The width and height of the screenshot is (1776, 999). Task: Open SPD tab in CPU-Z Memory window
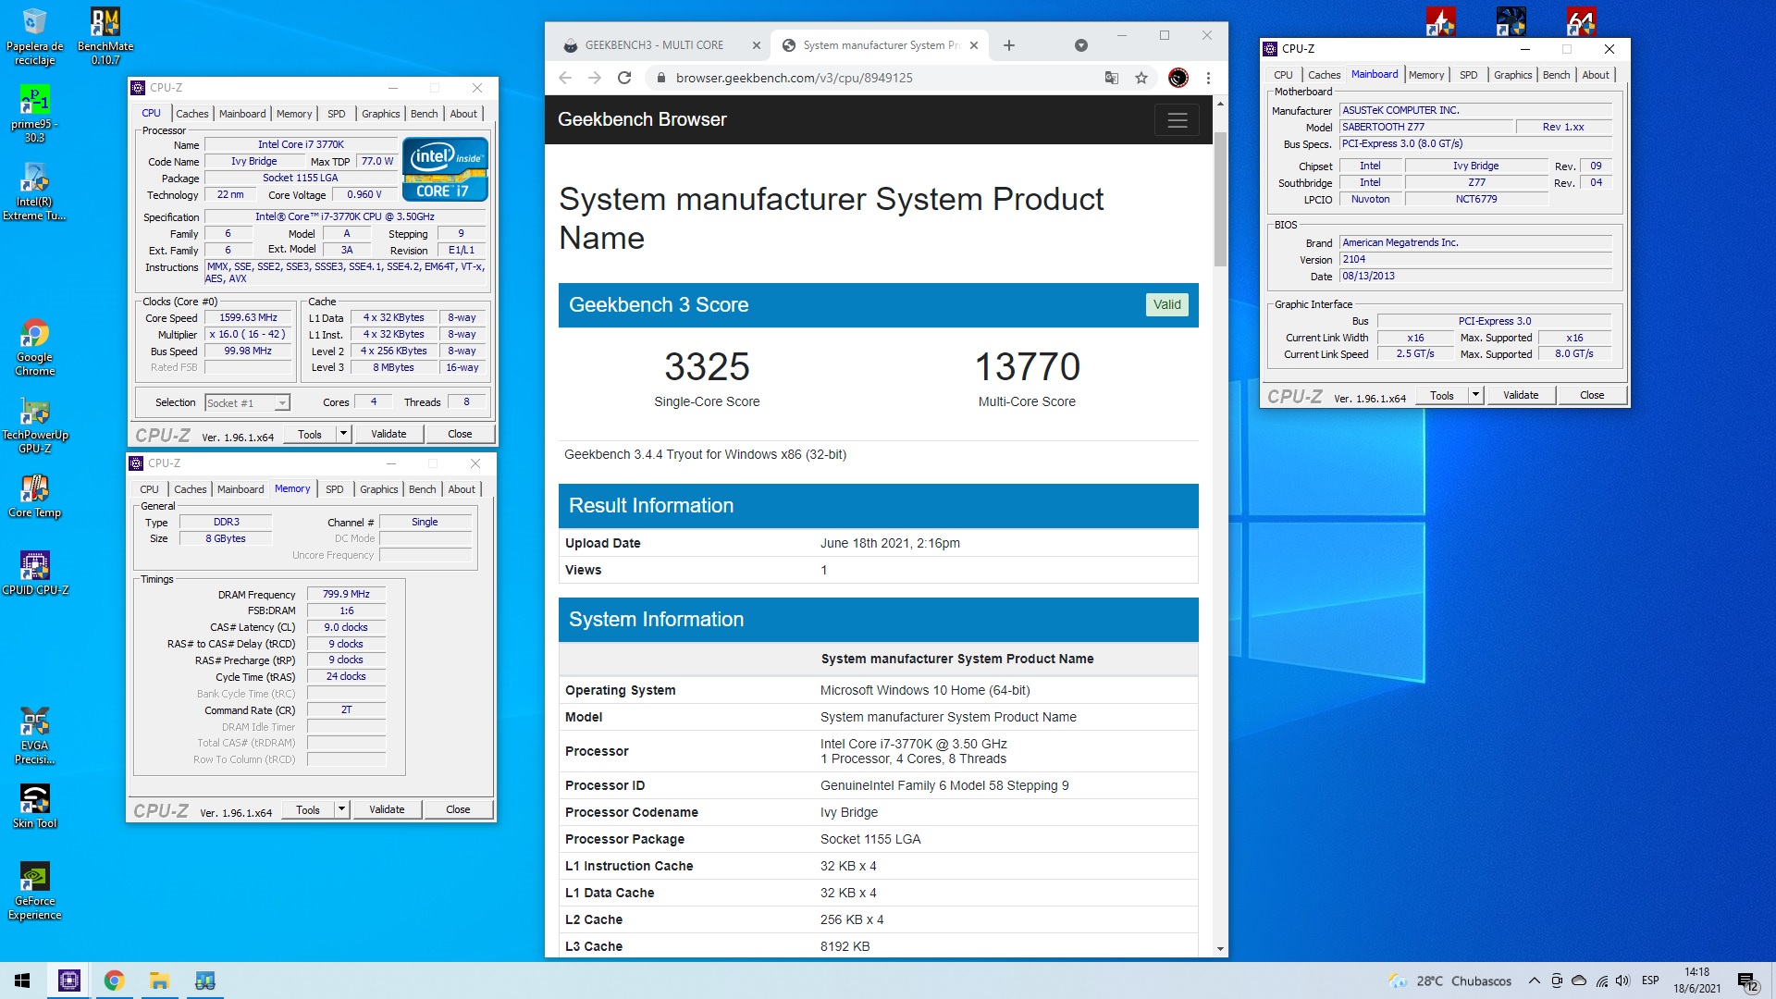tap(335, 489)
